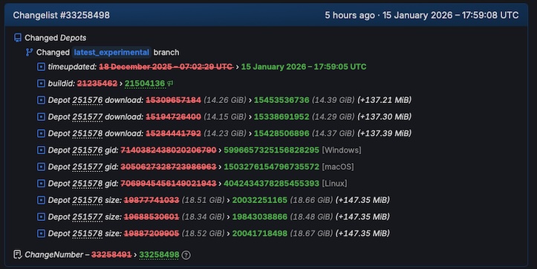Click the square icon beside Depot 251577 gid

(41, 167)
